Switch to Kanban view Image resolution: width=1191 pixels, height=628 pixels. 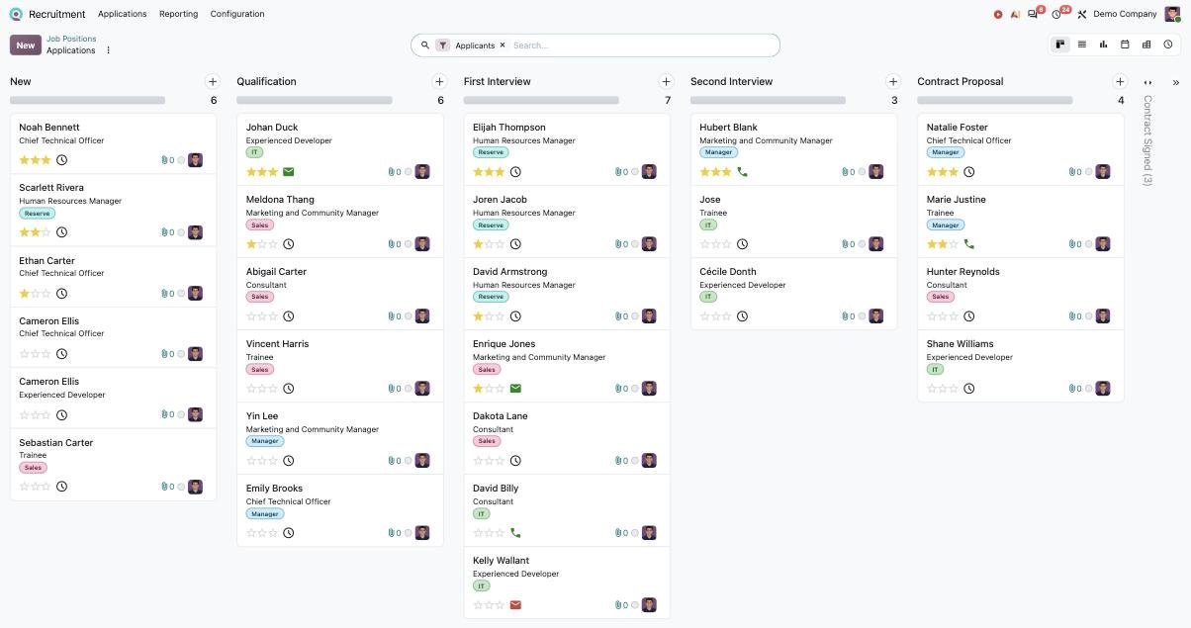1060,45
